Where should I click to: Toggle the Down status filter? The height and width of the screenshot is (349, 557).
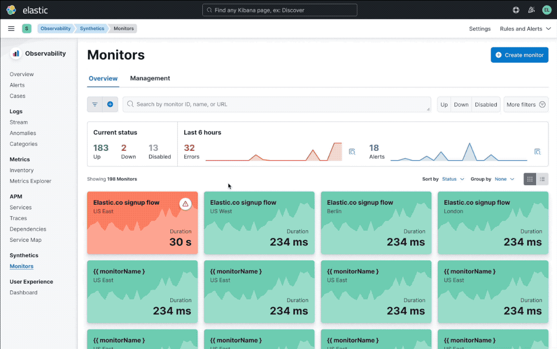tap(461, 104)
